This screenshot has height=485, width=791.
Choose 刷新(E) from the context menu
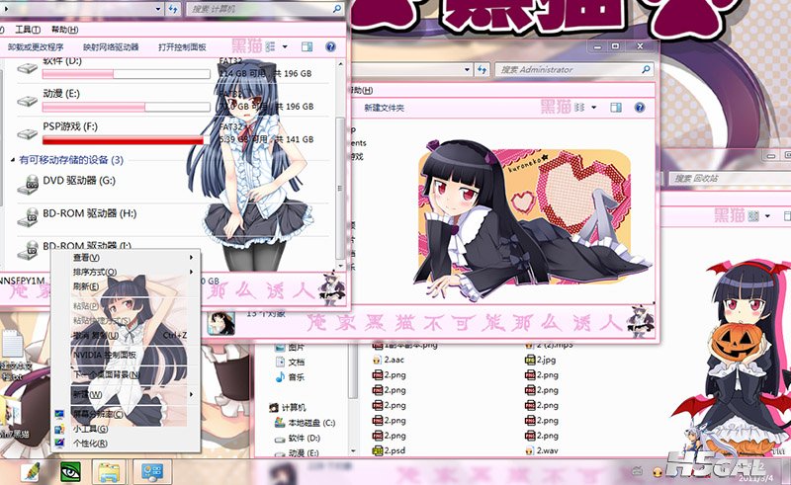(86, 286)
